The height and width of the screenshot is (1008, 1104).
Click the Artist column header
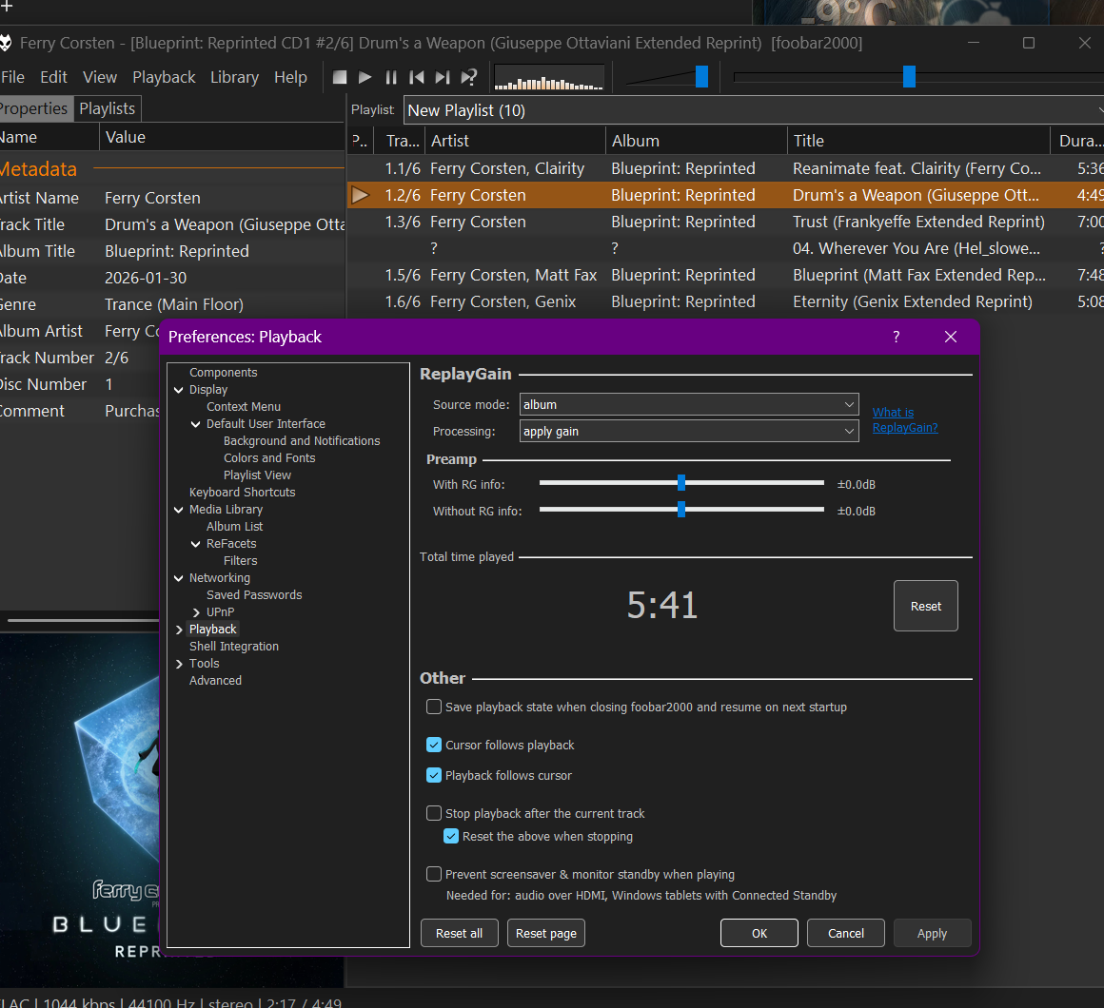pos(515,141)
